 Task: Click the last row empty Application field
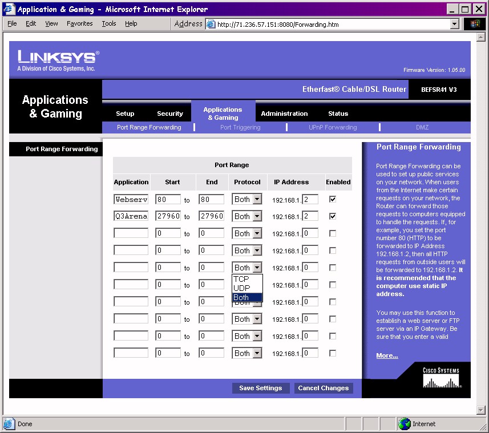131,354
